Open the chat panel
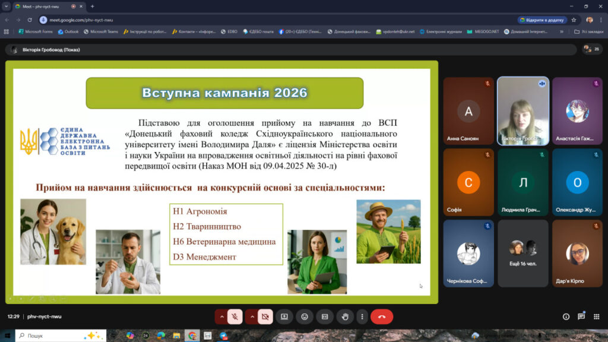Image resolution: width=608 pixels, height=342 pixels. (581, 316)
